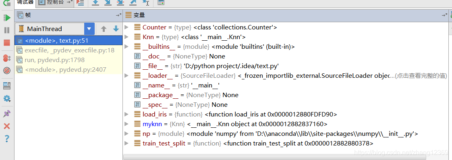452x160 pixels.
Task: Expand the __loader__ variable node
Action: coord(126,75)
